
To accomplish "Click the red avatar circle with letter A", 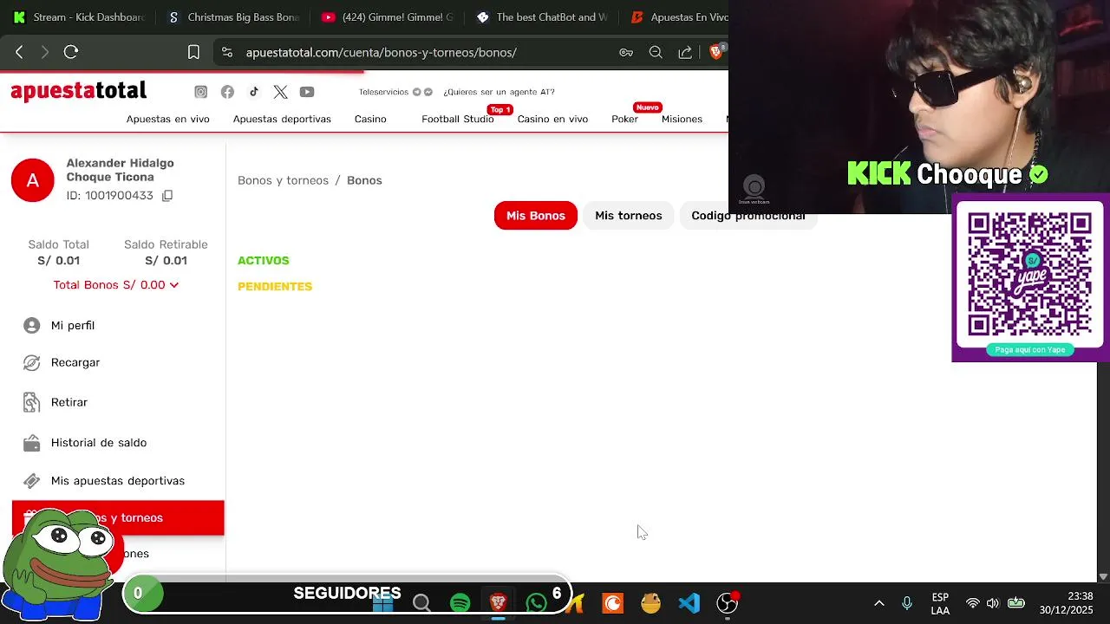I will pos(33,180).
